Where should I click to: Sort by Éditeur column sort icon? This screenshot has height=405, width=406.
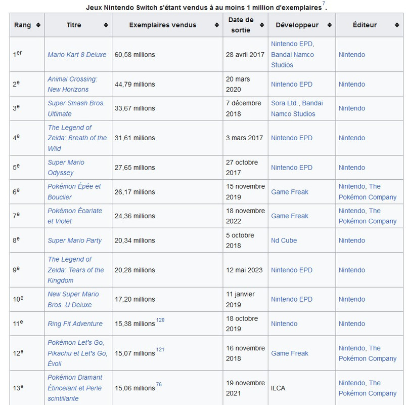(x=397, y=25)
